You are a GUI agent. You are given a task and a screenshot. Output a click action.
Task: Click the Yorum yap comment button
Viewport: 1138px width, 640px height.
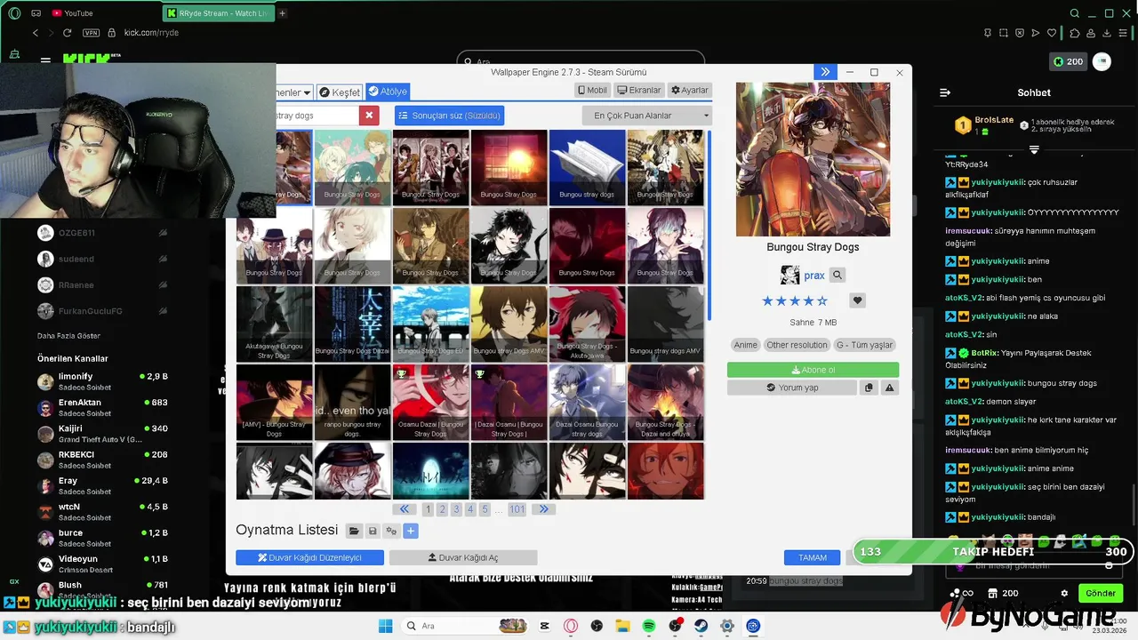792,388
